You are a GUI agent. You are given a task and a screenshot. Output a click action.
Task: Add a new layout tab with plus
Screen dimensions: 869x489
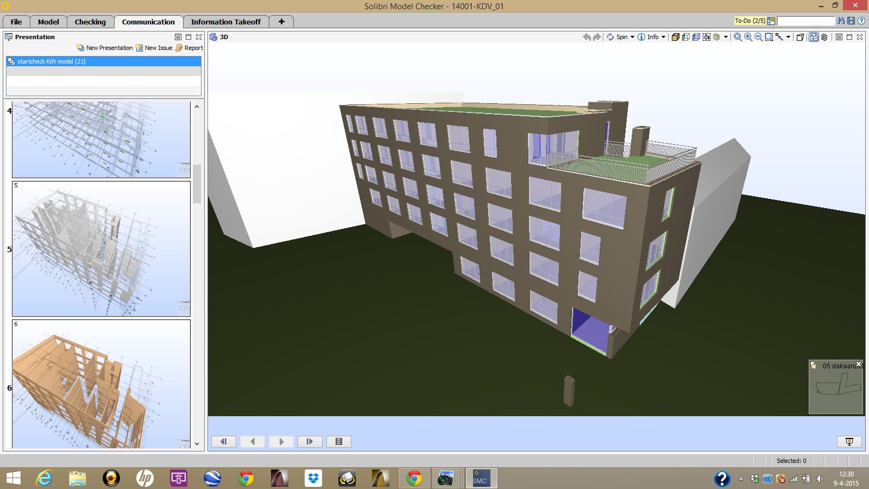coord(281,22)
